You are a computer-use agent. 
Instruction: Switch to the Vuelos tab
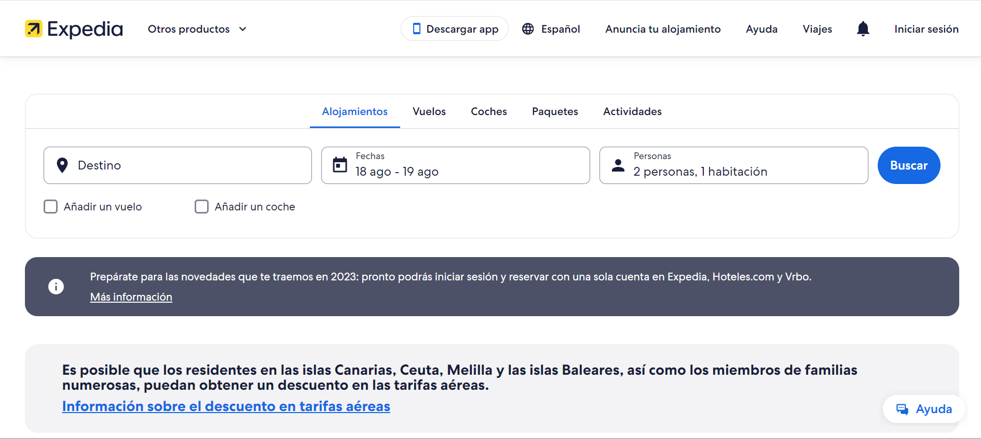click(x=429, y=112)
